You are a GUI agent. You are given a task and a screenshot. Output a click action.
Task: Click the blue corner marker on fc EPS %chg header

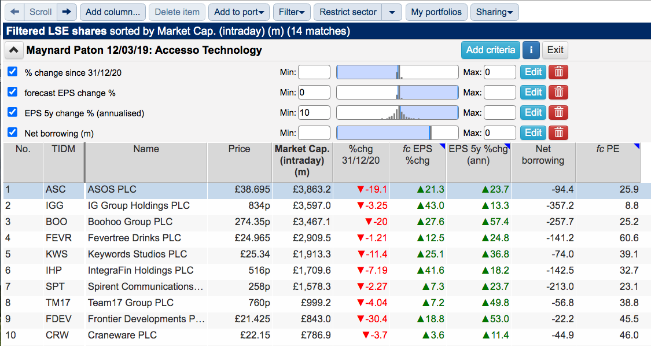442,146
